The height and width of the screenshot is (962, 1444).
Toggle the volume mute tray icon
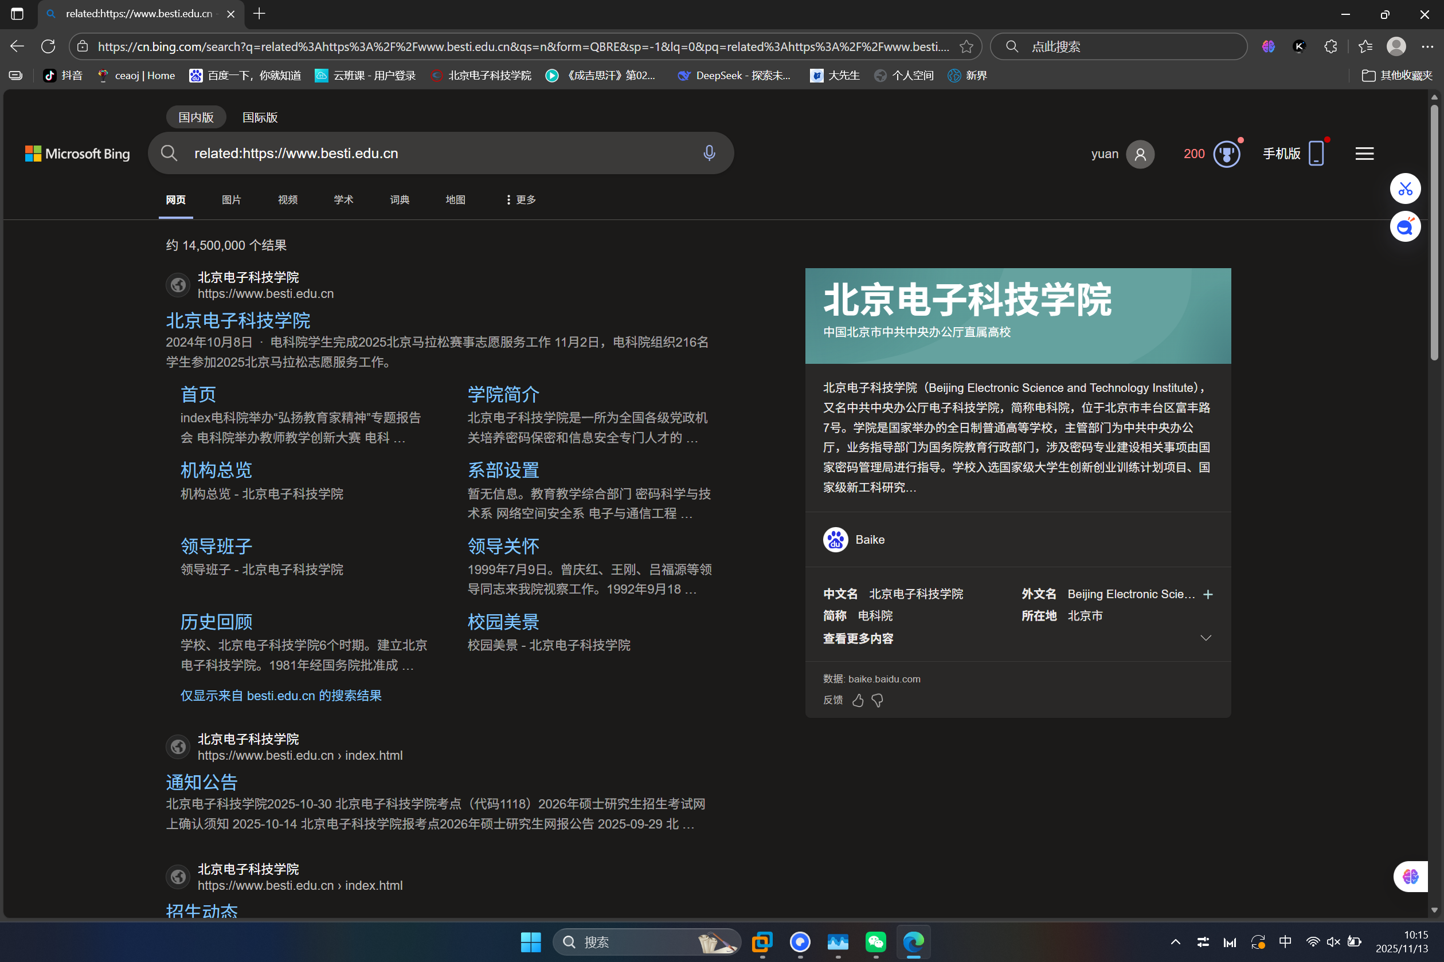coord(1332,942)
